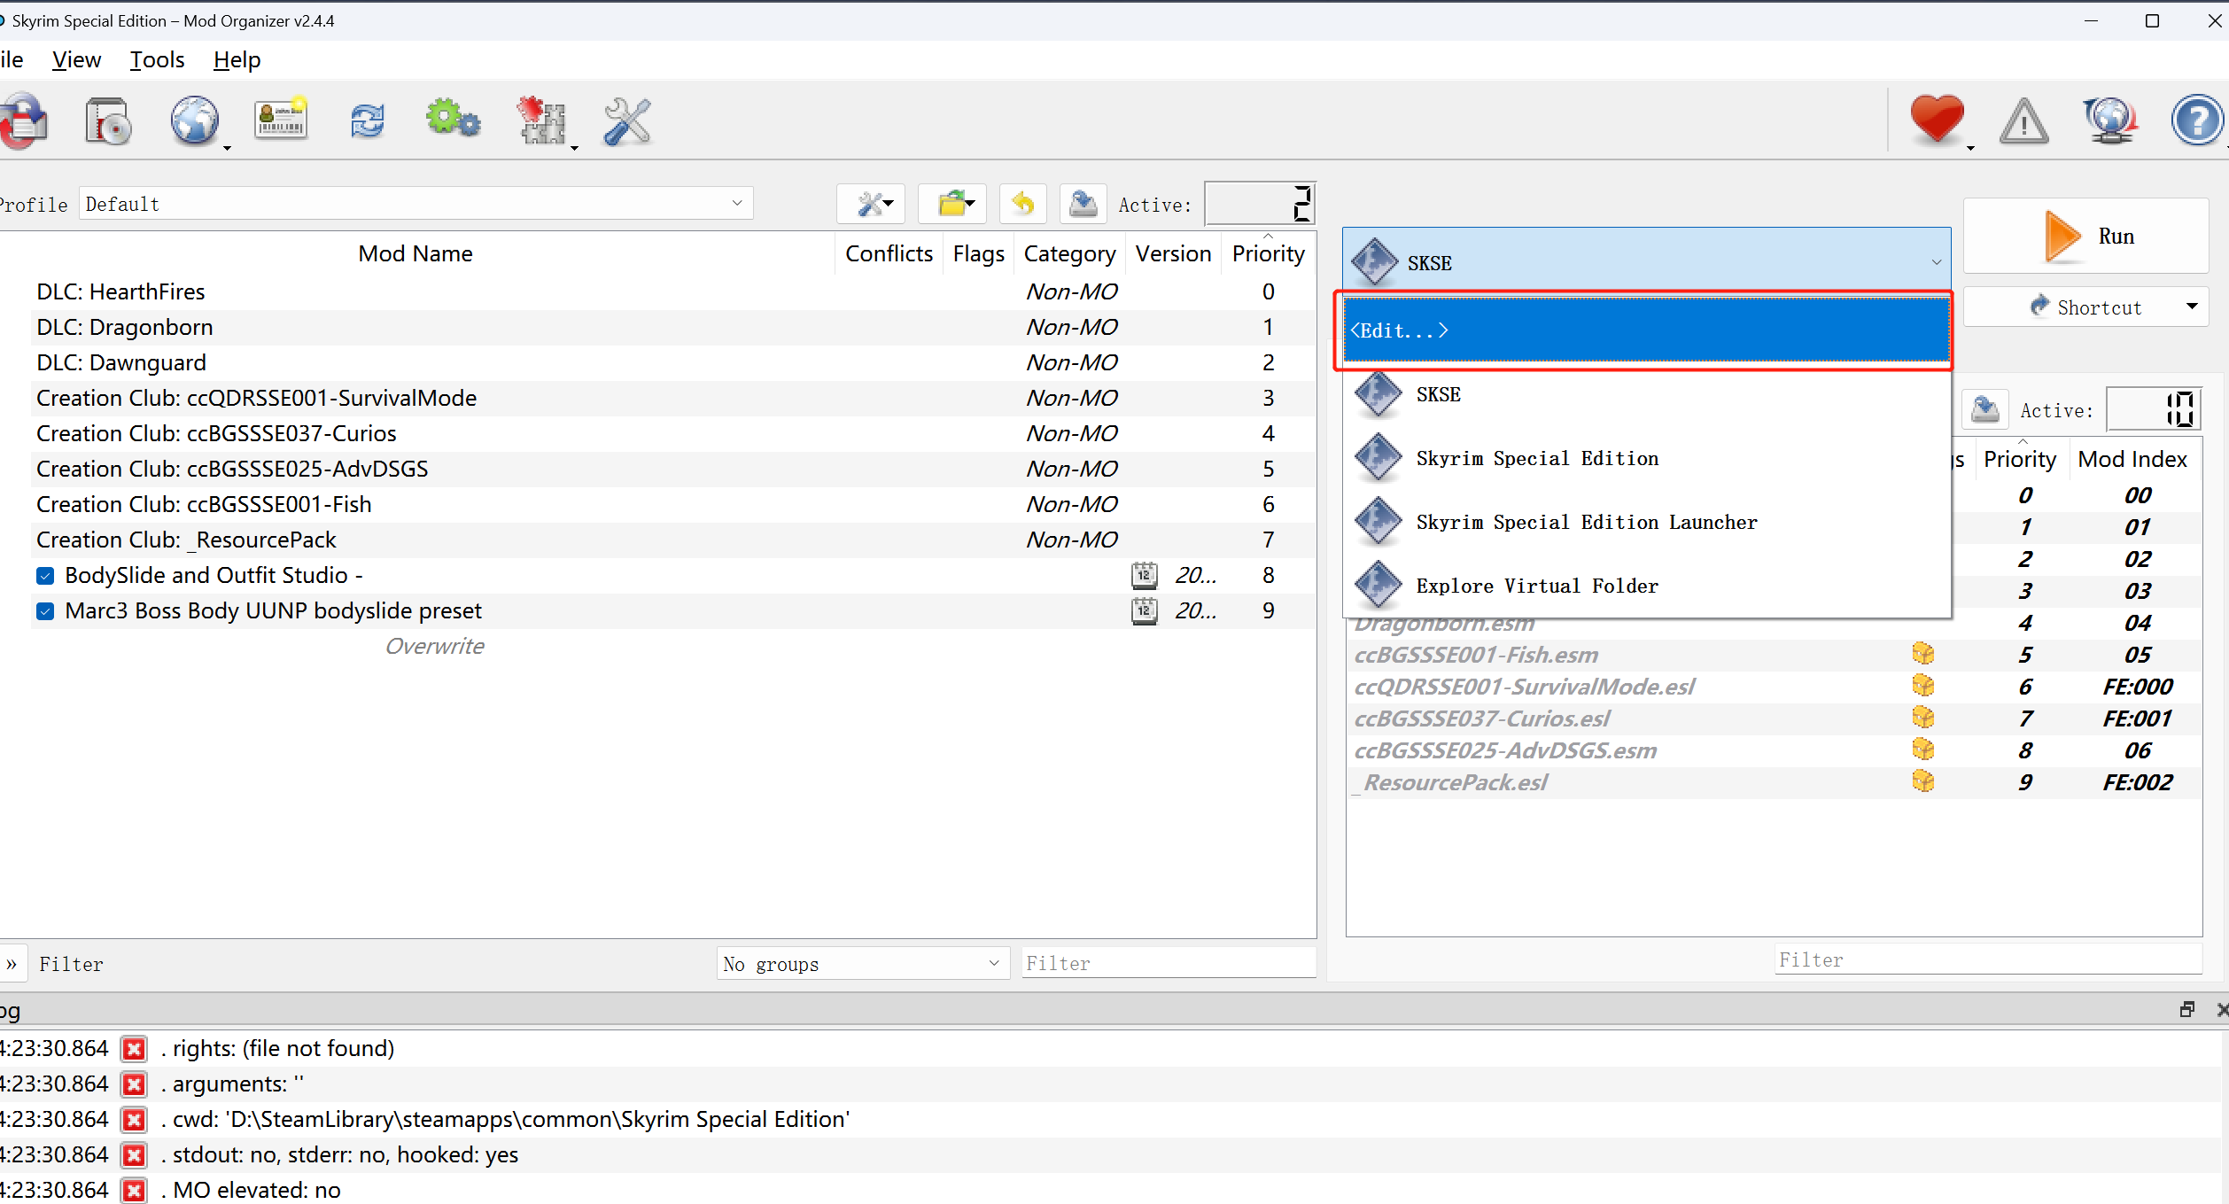Choose Skyrim Special Edition Launcher option
Screen dimensions: 2229x1204
(1586, 523)
